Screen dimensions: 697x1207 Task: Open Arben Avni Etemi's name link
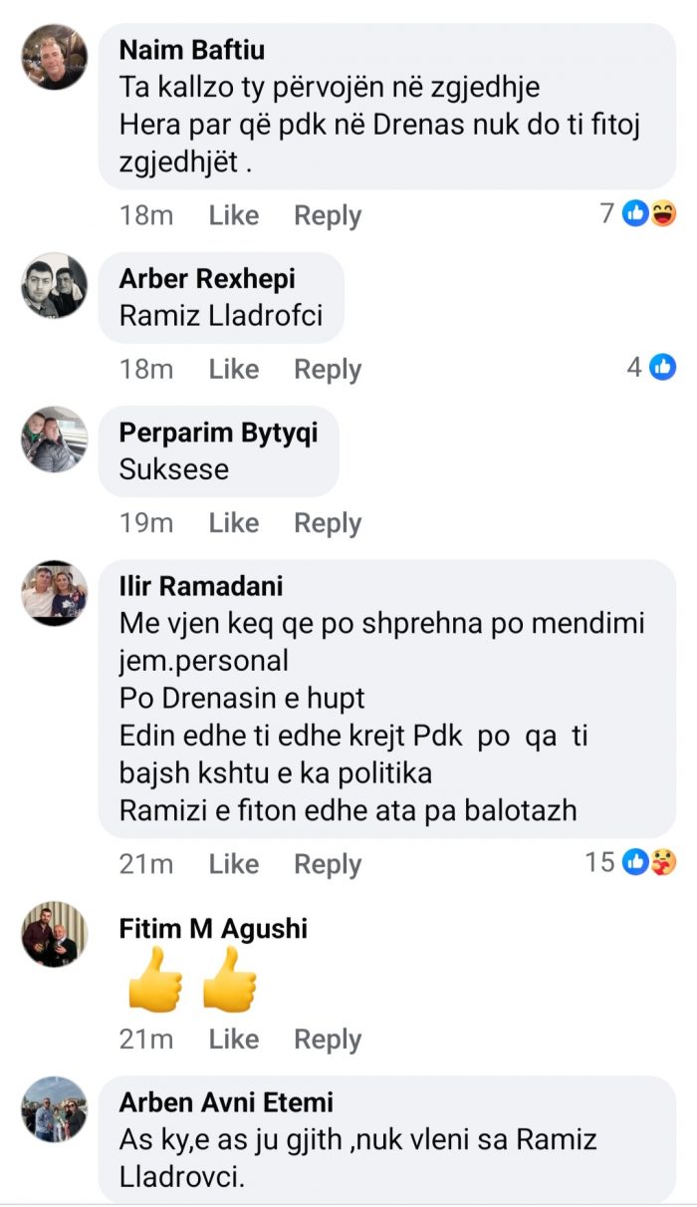[226, 1102]
